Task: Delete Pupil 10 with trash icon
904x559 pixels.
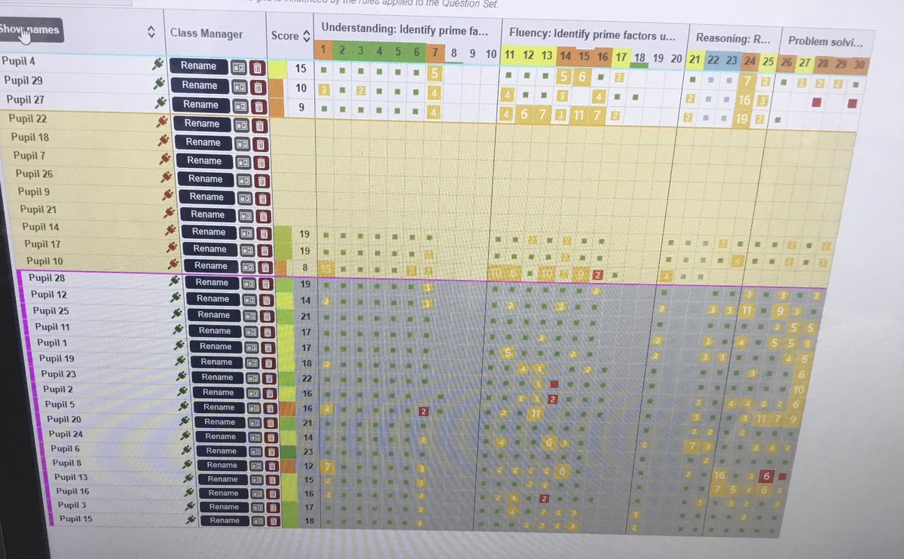Action: (x=265, y=266)
